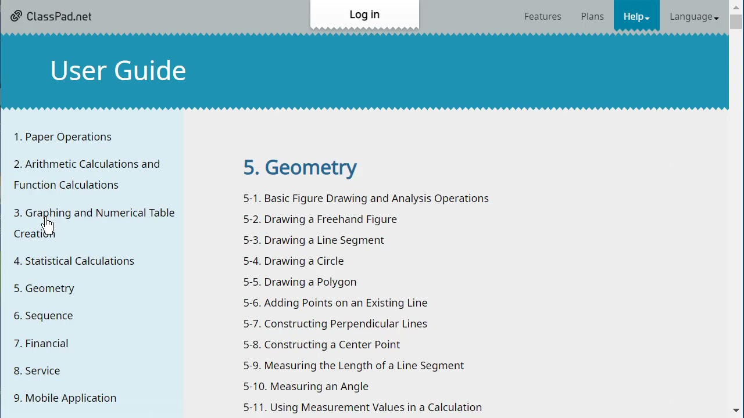This screenshot has height=418, width=744.
Task: Open 5-4. Drawing a Circle
Action: (294, 261)
